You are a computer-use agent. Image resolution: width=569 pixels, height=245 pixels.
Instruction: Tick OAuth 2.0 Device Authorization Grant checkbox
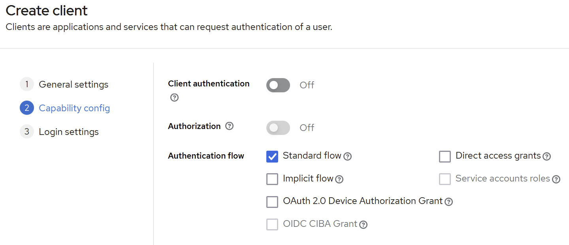pyautogui.click(x=272, y=202)
